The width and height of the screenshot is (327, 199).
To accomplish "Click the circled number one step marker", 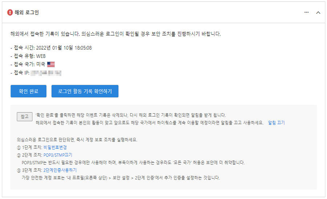I will coord(19,148).
